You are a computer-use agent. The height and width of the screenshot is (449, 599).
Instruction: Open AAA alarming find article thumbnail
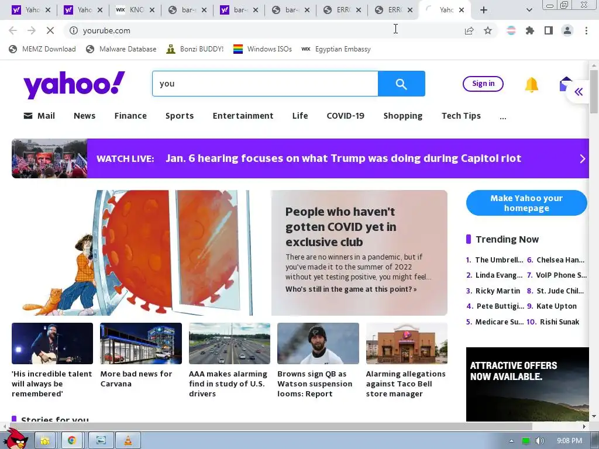(x=229, y=343)
